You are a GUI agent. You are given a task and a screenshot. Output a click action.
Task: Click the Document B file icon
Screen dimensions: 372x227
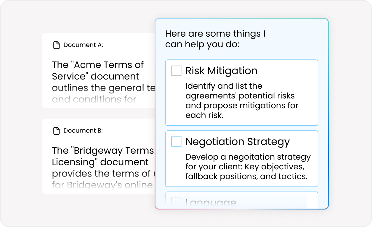click(56, 131)
